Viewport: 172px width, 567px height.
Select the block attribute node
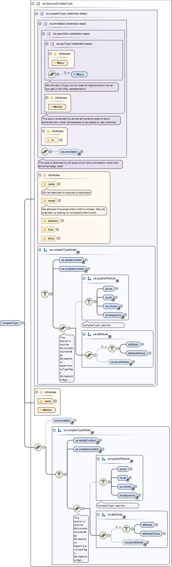(x=49, y=238)
